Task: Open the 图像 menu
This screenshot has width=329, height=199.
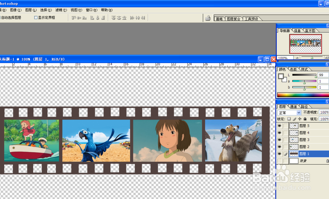Action: click(x=16, y=10)
